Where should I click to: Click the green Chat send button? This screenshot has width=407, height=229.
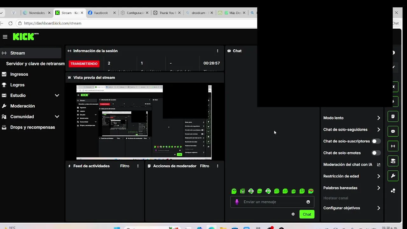click(x=307, y=214)
